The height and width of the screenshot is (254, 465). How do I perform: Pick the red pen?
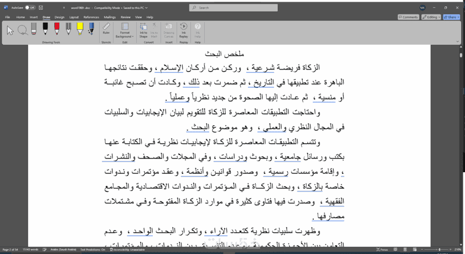pyautogui.click(x=56, y=29)
